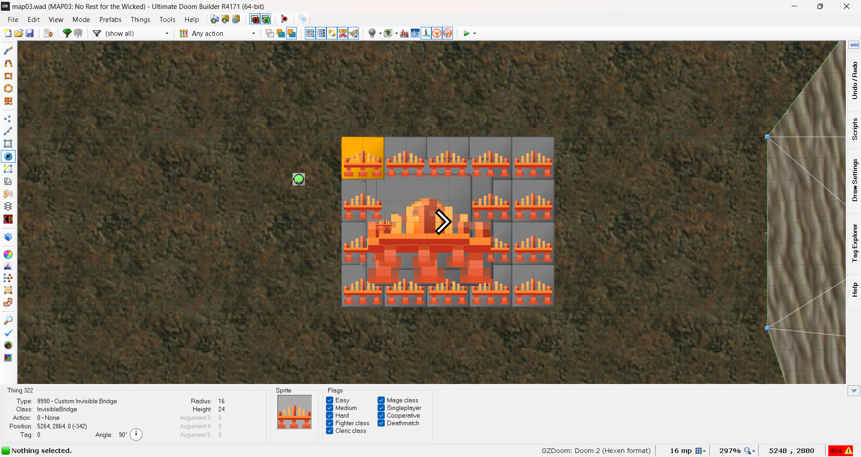Viewport: 861px width, 457px height.
Task: Select the Draw Grid mode tool
Action: 8,101
